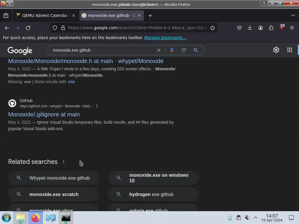Open Google quick settings gear
Screen dimensions: 299x224
(x=276, y=50)
